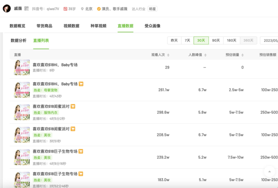
Task: Click the location pin icon by 北京
Action: click(x=82, y=9)
